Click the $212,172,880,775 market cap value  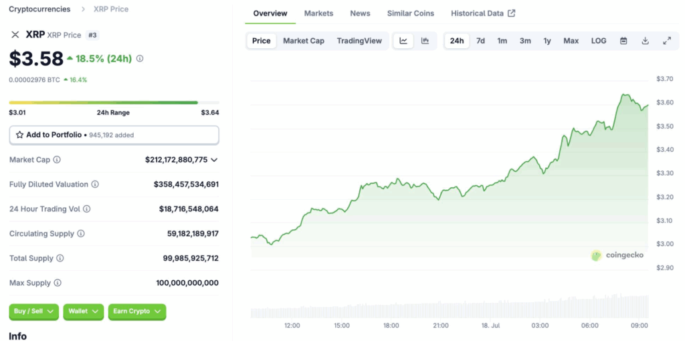pyautogui.click(x=177, y=160)
